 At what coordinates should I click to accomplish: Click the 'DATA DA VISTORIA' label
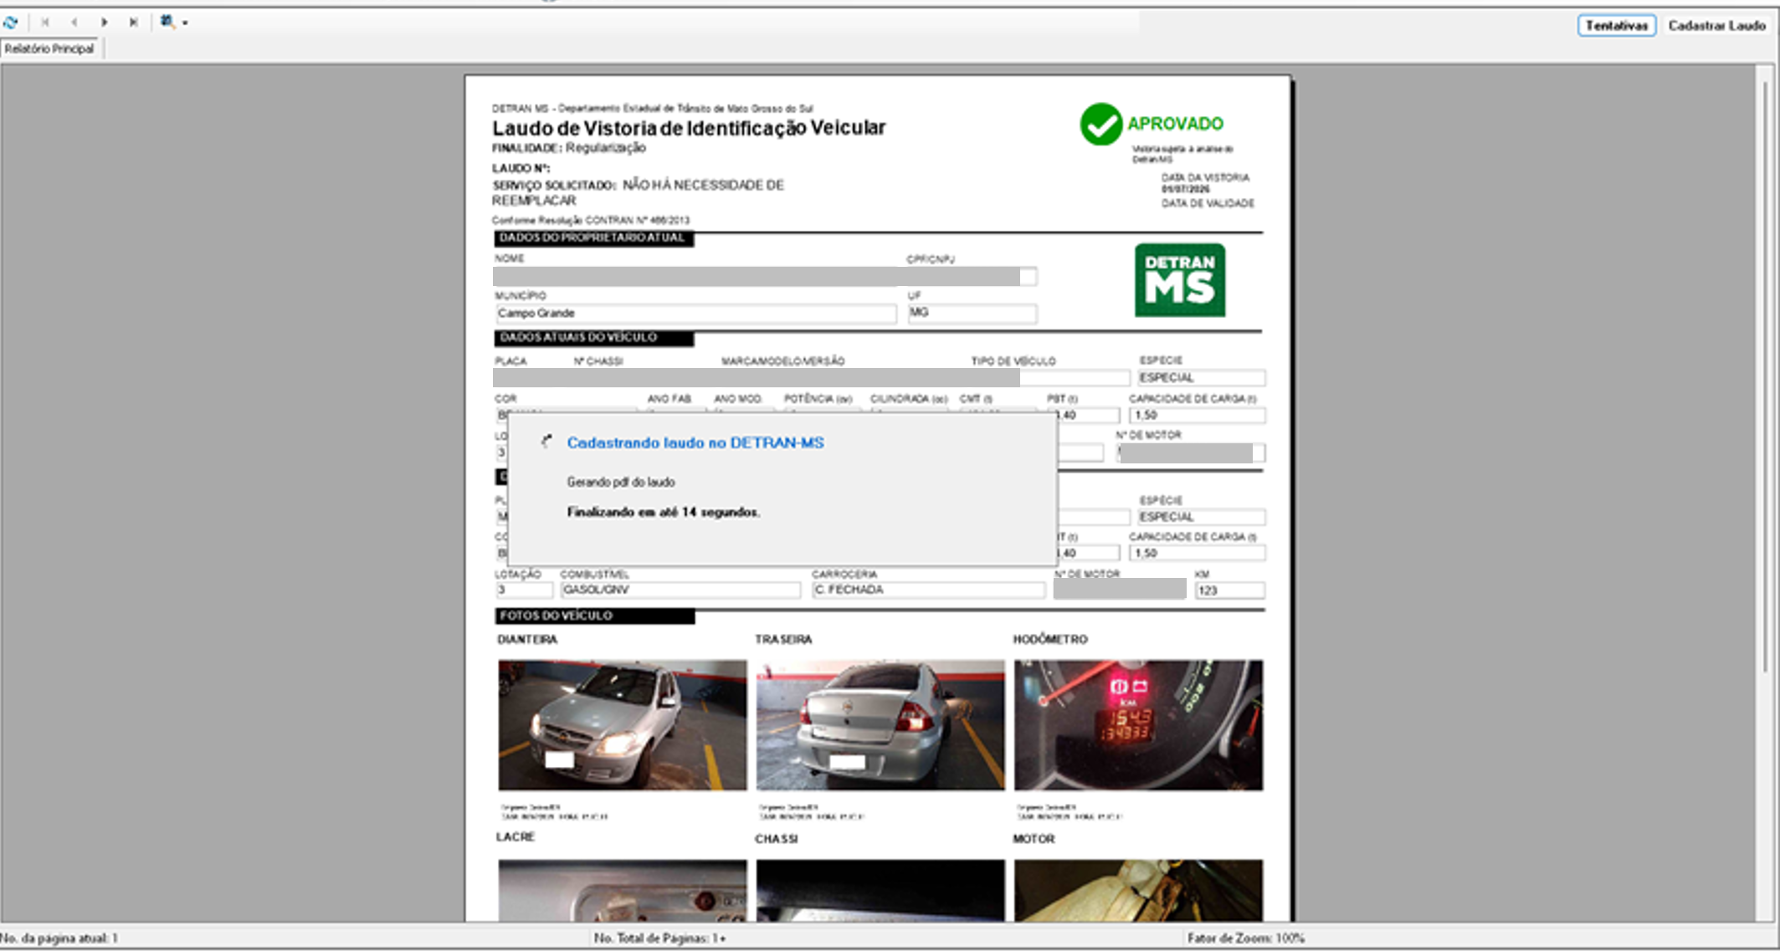click(1205, 177)
